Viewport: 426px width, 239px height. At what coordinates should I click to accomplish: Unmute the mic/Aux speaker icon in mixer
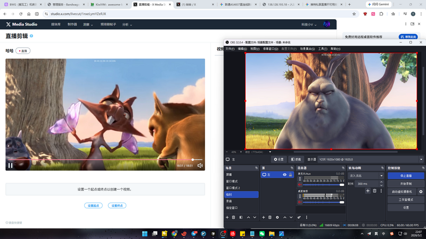coord(300,184)
